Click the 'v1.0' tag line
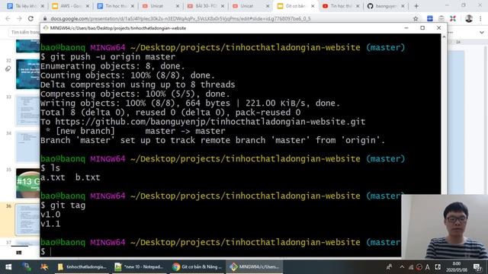The width and height of the screenshot is (488, 274). click(x=50, y=215)
